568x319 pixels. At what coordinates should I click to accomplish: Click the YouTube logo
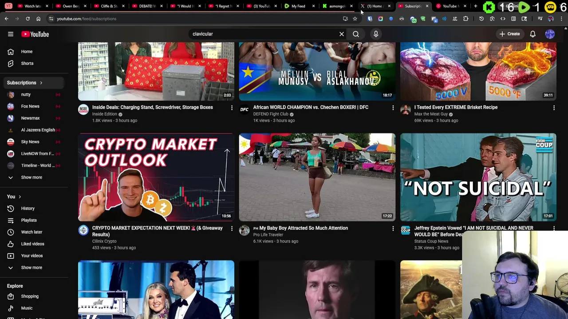pyautogui.click(x=35, y=34)
